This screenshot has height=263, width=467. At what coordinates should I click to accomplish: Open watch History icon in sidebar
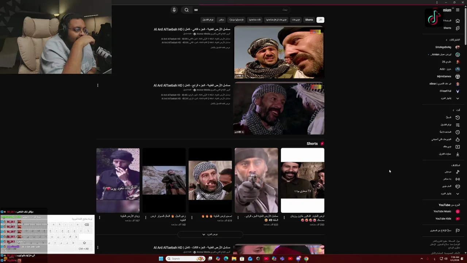pos(458,117)
